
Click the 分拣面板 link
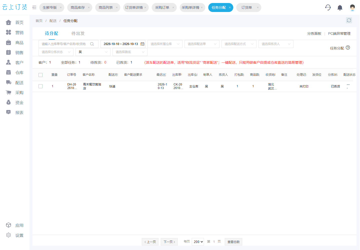[314, 33]
